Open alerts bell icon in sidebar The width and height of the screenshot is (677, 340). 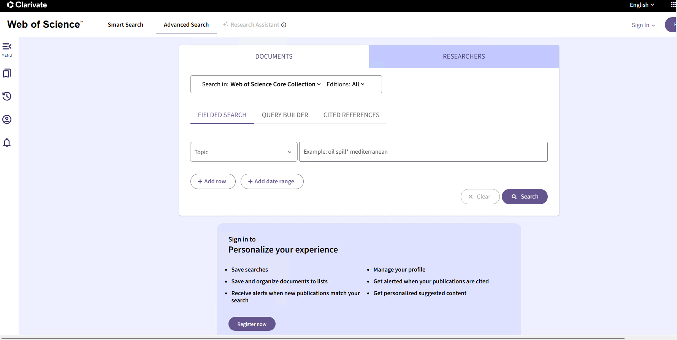[x=7, y=143]
